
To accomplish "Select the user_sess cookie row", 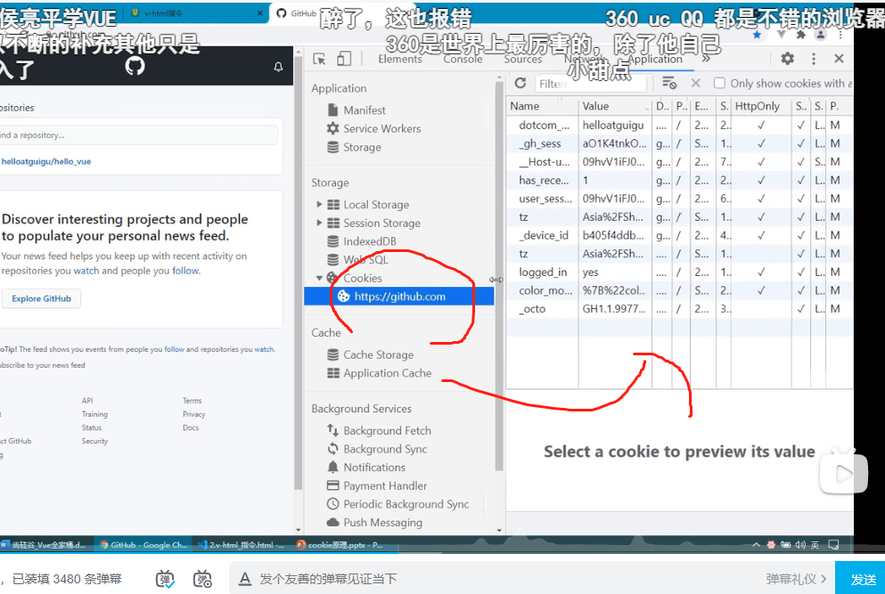I will pyautogui.click(x=679, y=199).
